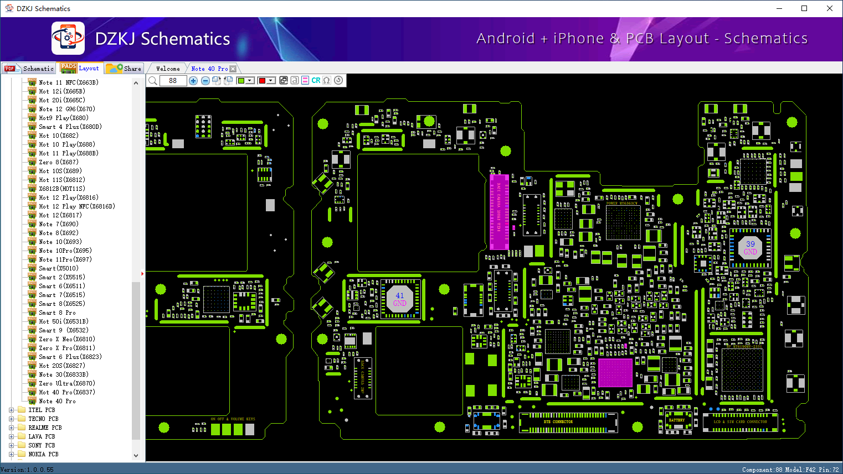
Task: Click the PADS icon beside Smart 7(X6515)
Action: 32,295
